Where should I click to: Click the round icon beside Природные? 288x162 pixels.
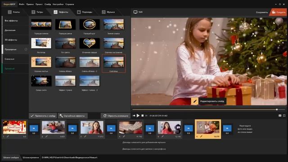26,49
